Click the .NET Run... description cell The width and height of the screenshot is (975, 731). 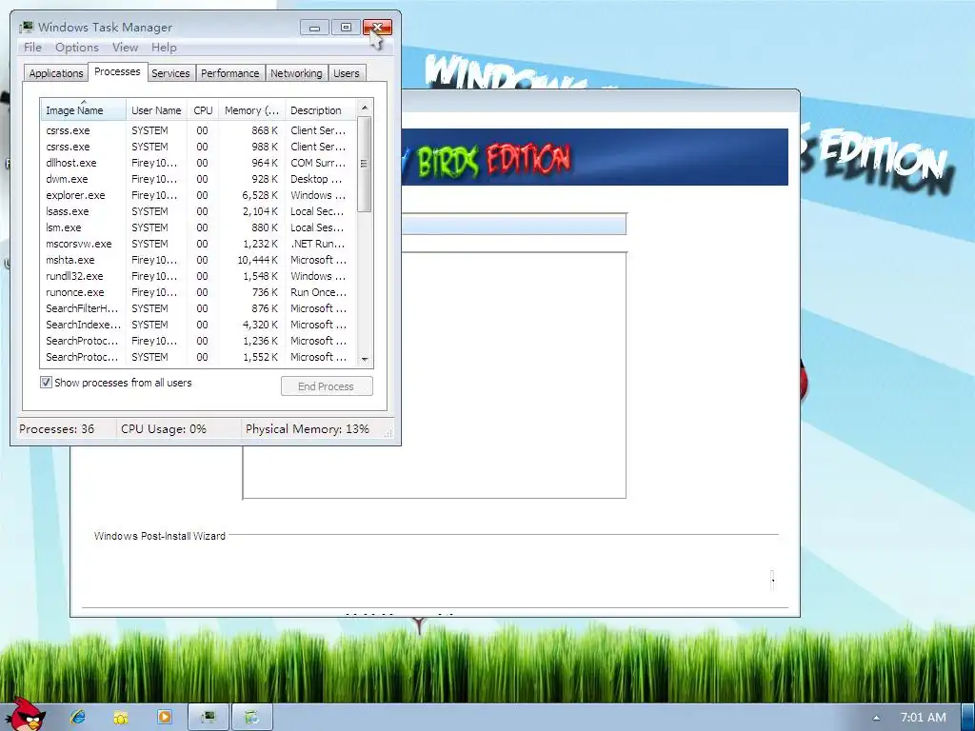(x=318, y=244)
